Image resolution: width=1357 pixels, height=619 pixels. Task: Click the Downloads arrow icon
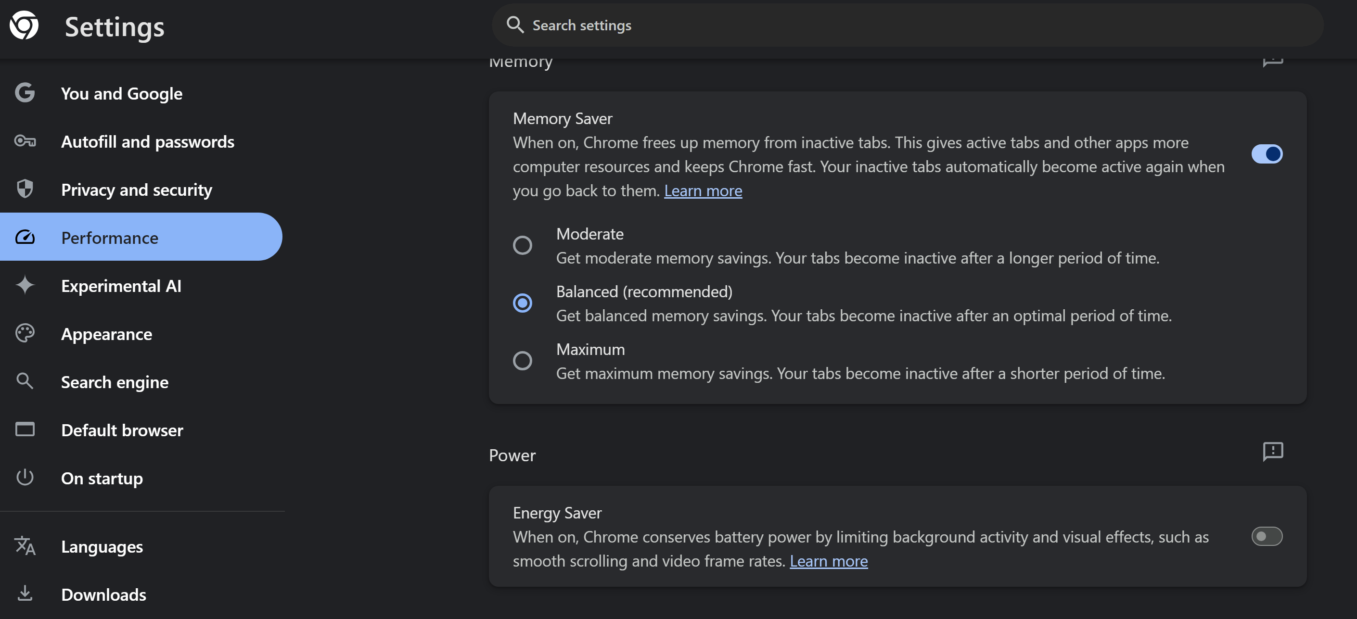[25, 594]
